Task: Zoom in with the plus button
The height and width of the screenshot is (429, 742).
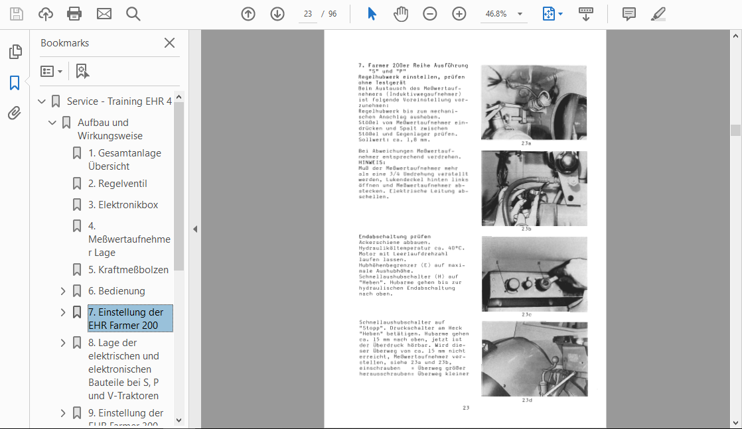Action: pos(459,14)
